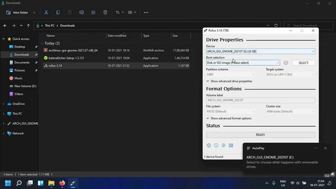Open New Volume (D:) in sidebar
The height and width of the screenshot is (189, 336).
(x=25, y=86)
